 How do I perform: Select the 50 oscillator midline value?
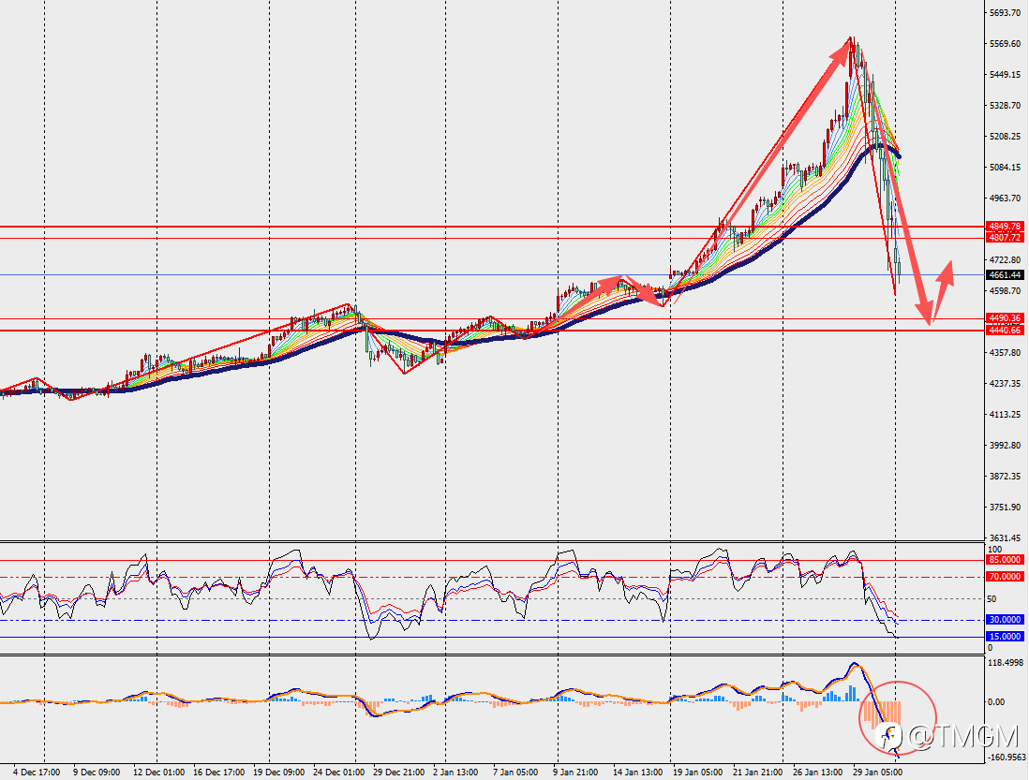click(992, 599)
